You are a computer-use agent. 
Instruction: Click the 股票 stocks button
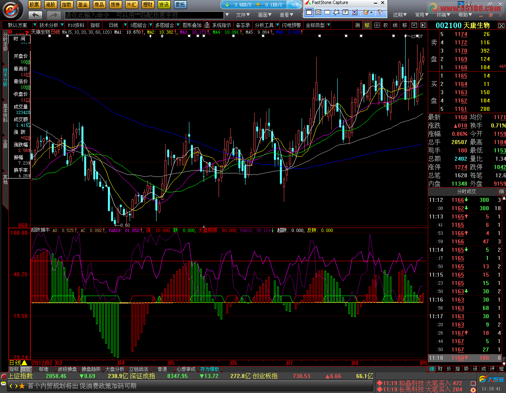[34, 4]
